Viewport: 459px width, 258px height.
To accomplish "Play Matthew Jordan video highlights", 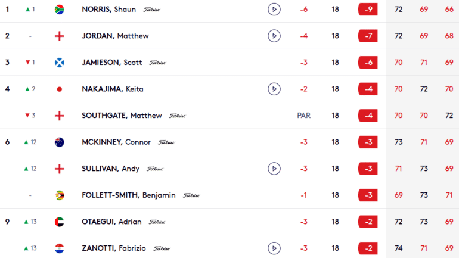I will pos(274,36).
